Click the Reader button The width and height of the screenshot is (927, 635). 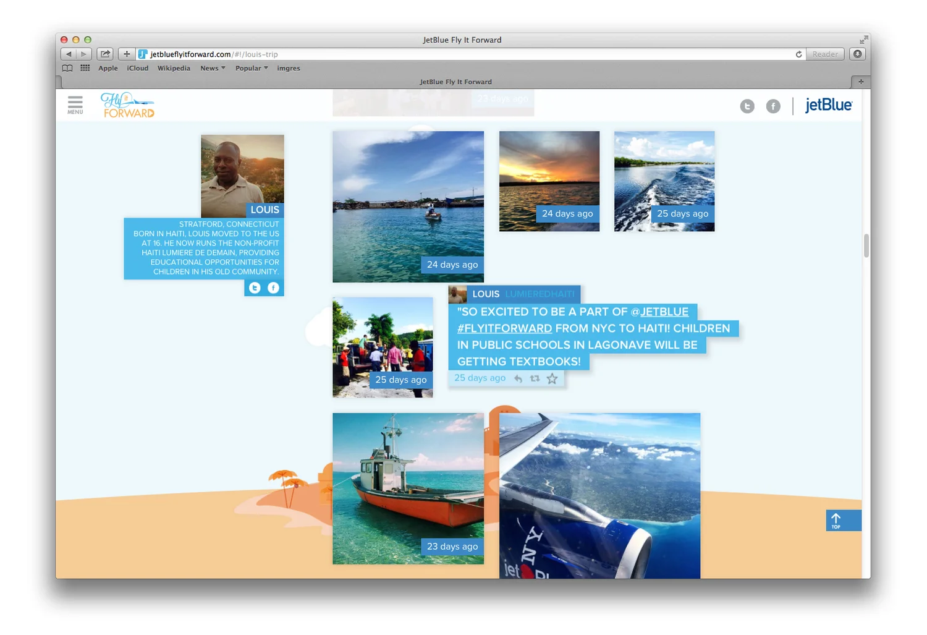[x=825, y=54]
